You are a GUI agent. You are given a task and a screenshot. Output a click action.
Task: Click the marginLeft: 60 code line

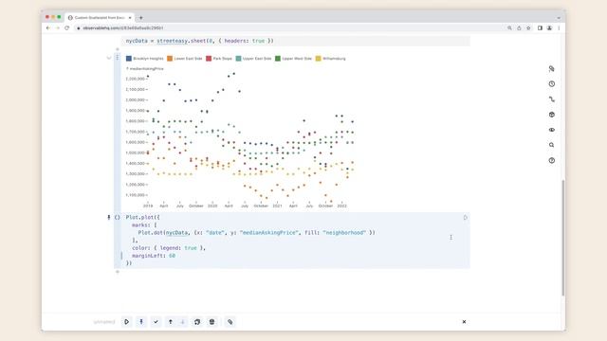click(154, 256)
